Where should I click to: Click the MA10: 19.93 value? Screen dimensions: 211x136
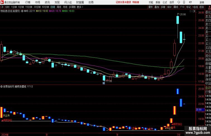point(42,11)
